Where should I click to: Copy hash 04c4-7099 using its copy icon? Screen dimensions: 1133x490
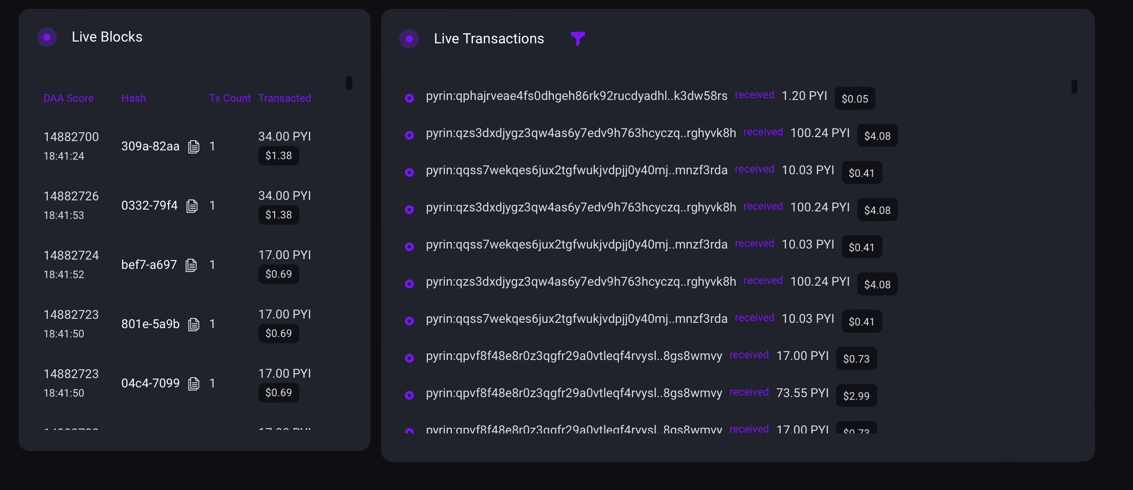click(193, 383)
